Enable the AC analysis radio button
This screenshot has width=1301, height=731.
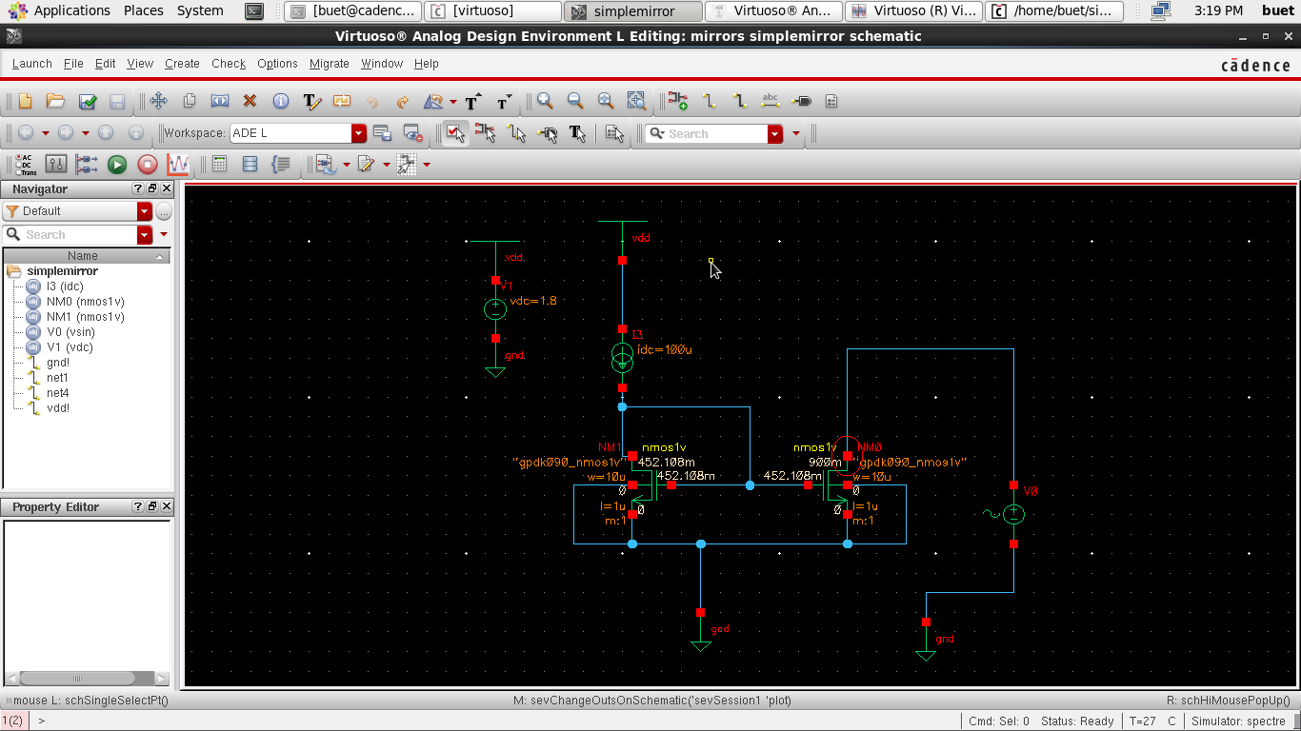(x=19, y=158)
